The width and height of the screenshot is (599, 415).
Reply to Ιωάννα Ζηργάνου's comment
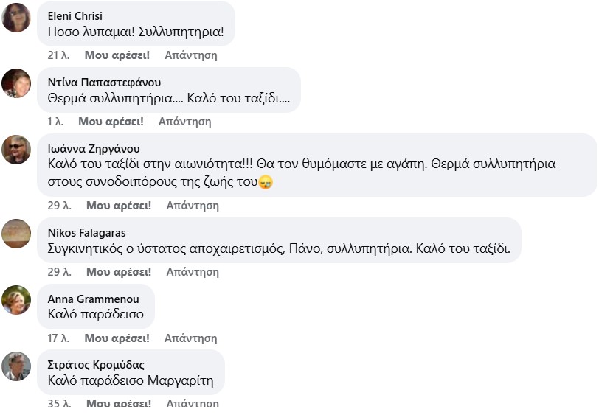coord(193,206)
